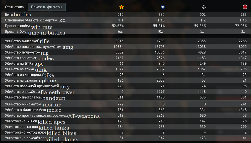Select the Убийство пулемётом mg row label
Image resolution: width=251 pixels, height=143 pixels.
[27, 52]
